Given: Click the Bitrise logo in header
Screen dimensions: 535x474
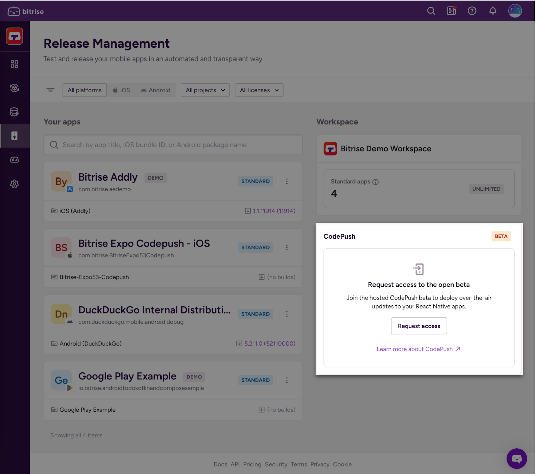Looking at the screenshot, I should pos(26,11).
